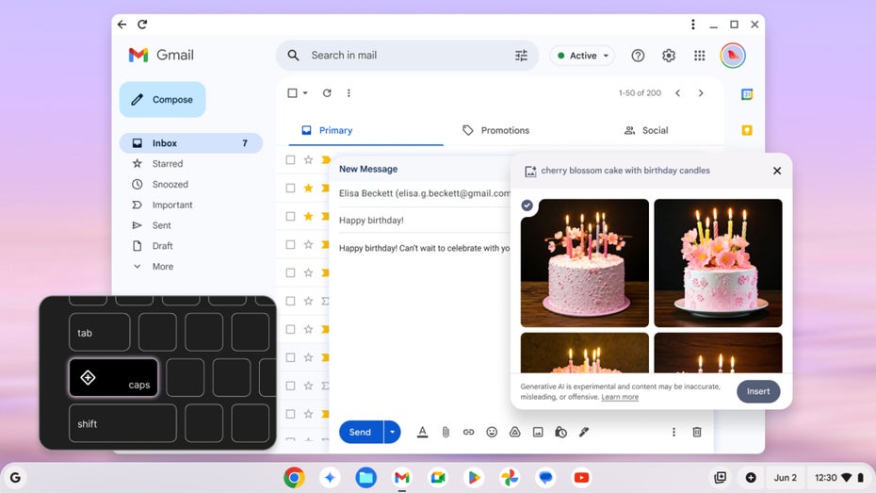Viewport: 876px width, 493px height.
Task: Open compose more options three dots
Action: click(673, 432)
